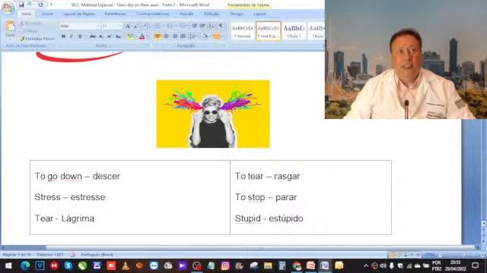Center the text alignment
Viewport: 487px width, 273px height.
166,36
